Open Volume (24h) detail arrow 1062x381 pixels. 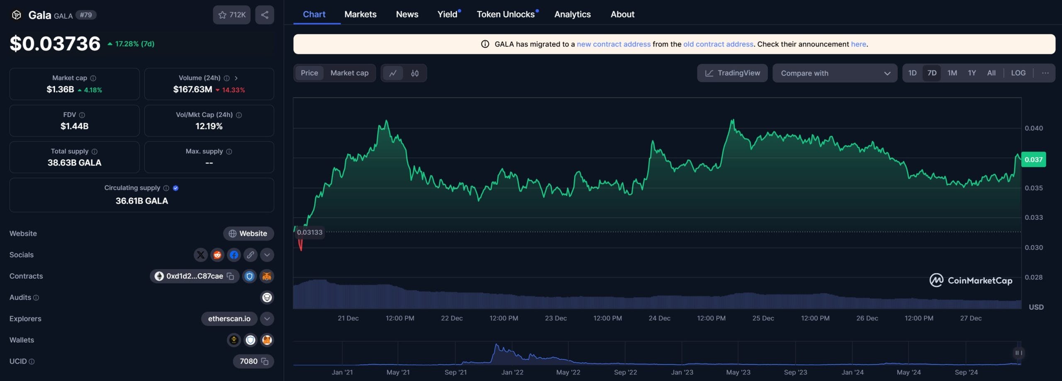pos(236,78)
